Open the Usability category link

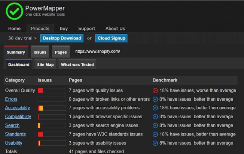click(x=14, y=143)
